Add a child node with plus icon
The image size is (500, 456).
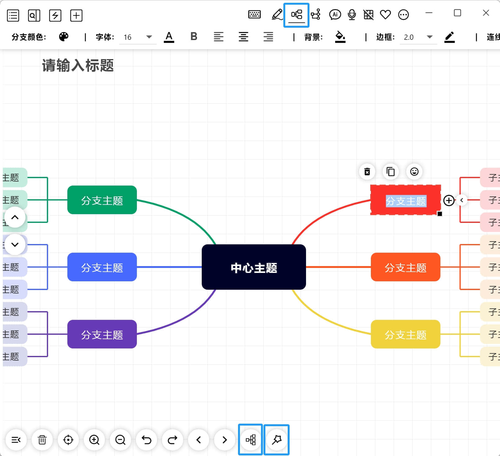449,200
